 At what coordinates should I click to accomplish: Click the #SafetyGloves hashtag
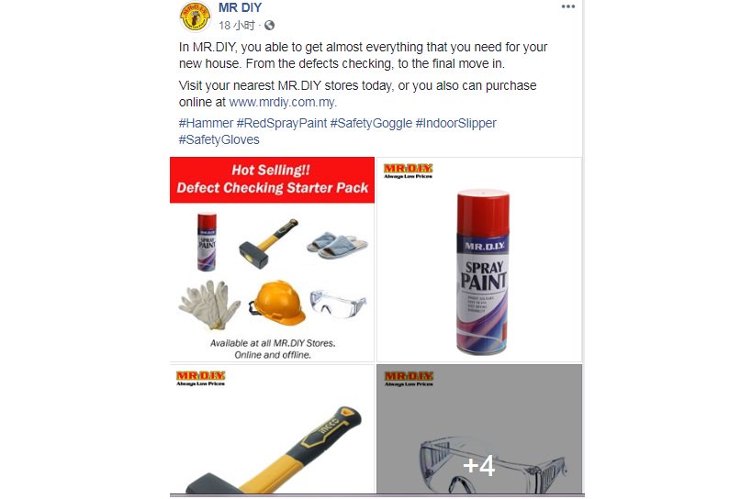click(x=219, y=139)
